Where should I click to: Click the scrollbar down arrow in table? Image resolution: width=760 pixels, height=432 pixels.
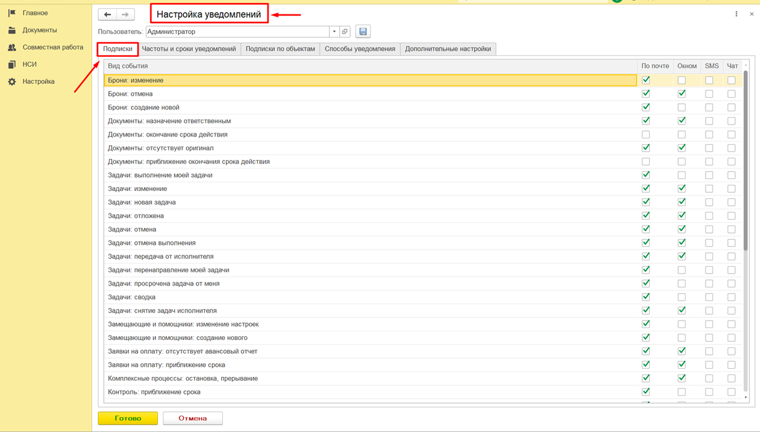(746, 398)
